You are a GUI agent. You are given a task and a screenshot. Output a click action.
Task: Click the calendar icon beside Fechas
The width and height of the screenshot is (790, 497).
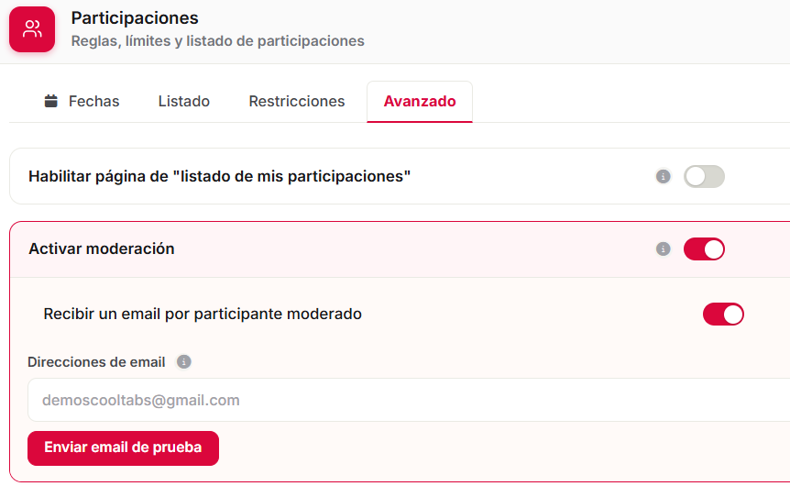click(51, 101)
